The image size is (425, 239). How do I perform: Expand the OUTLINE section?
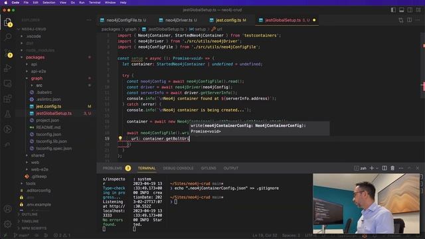pos(29,214)
